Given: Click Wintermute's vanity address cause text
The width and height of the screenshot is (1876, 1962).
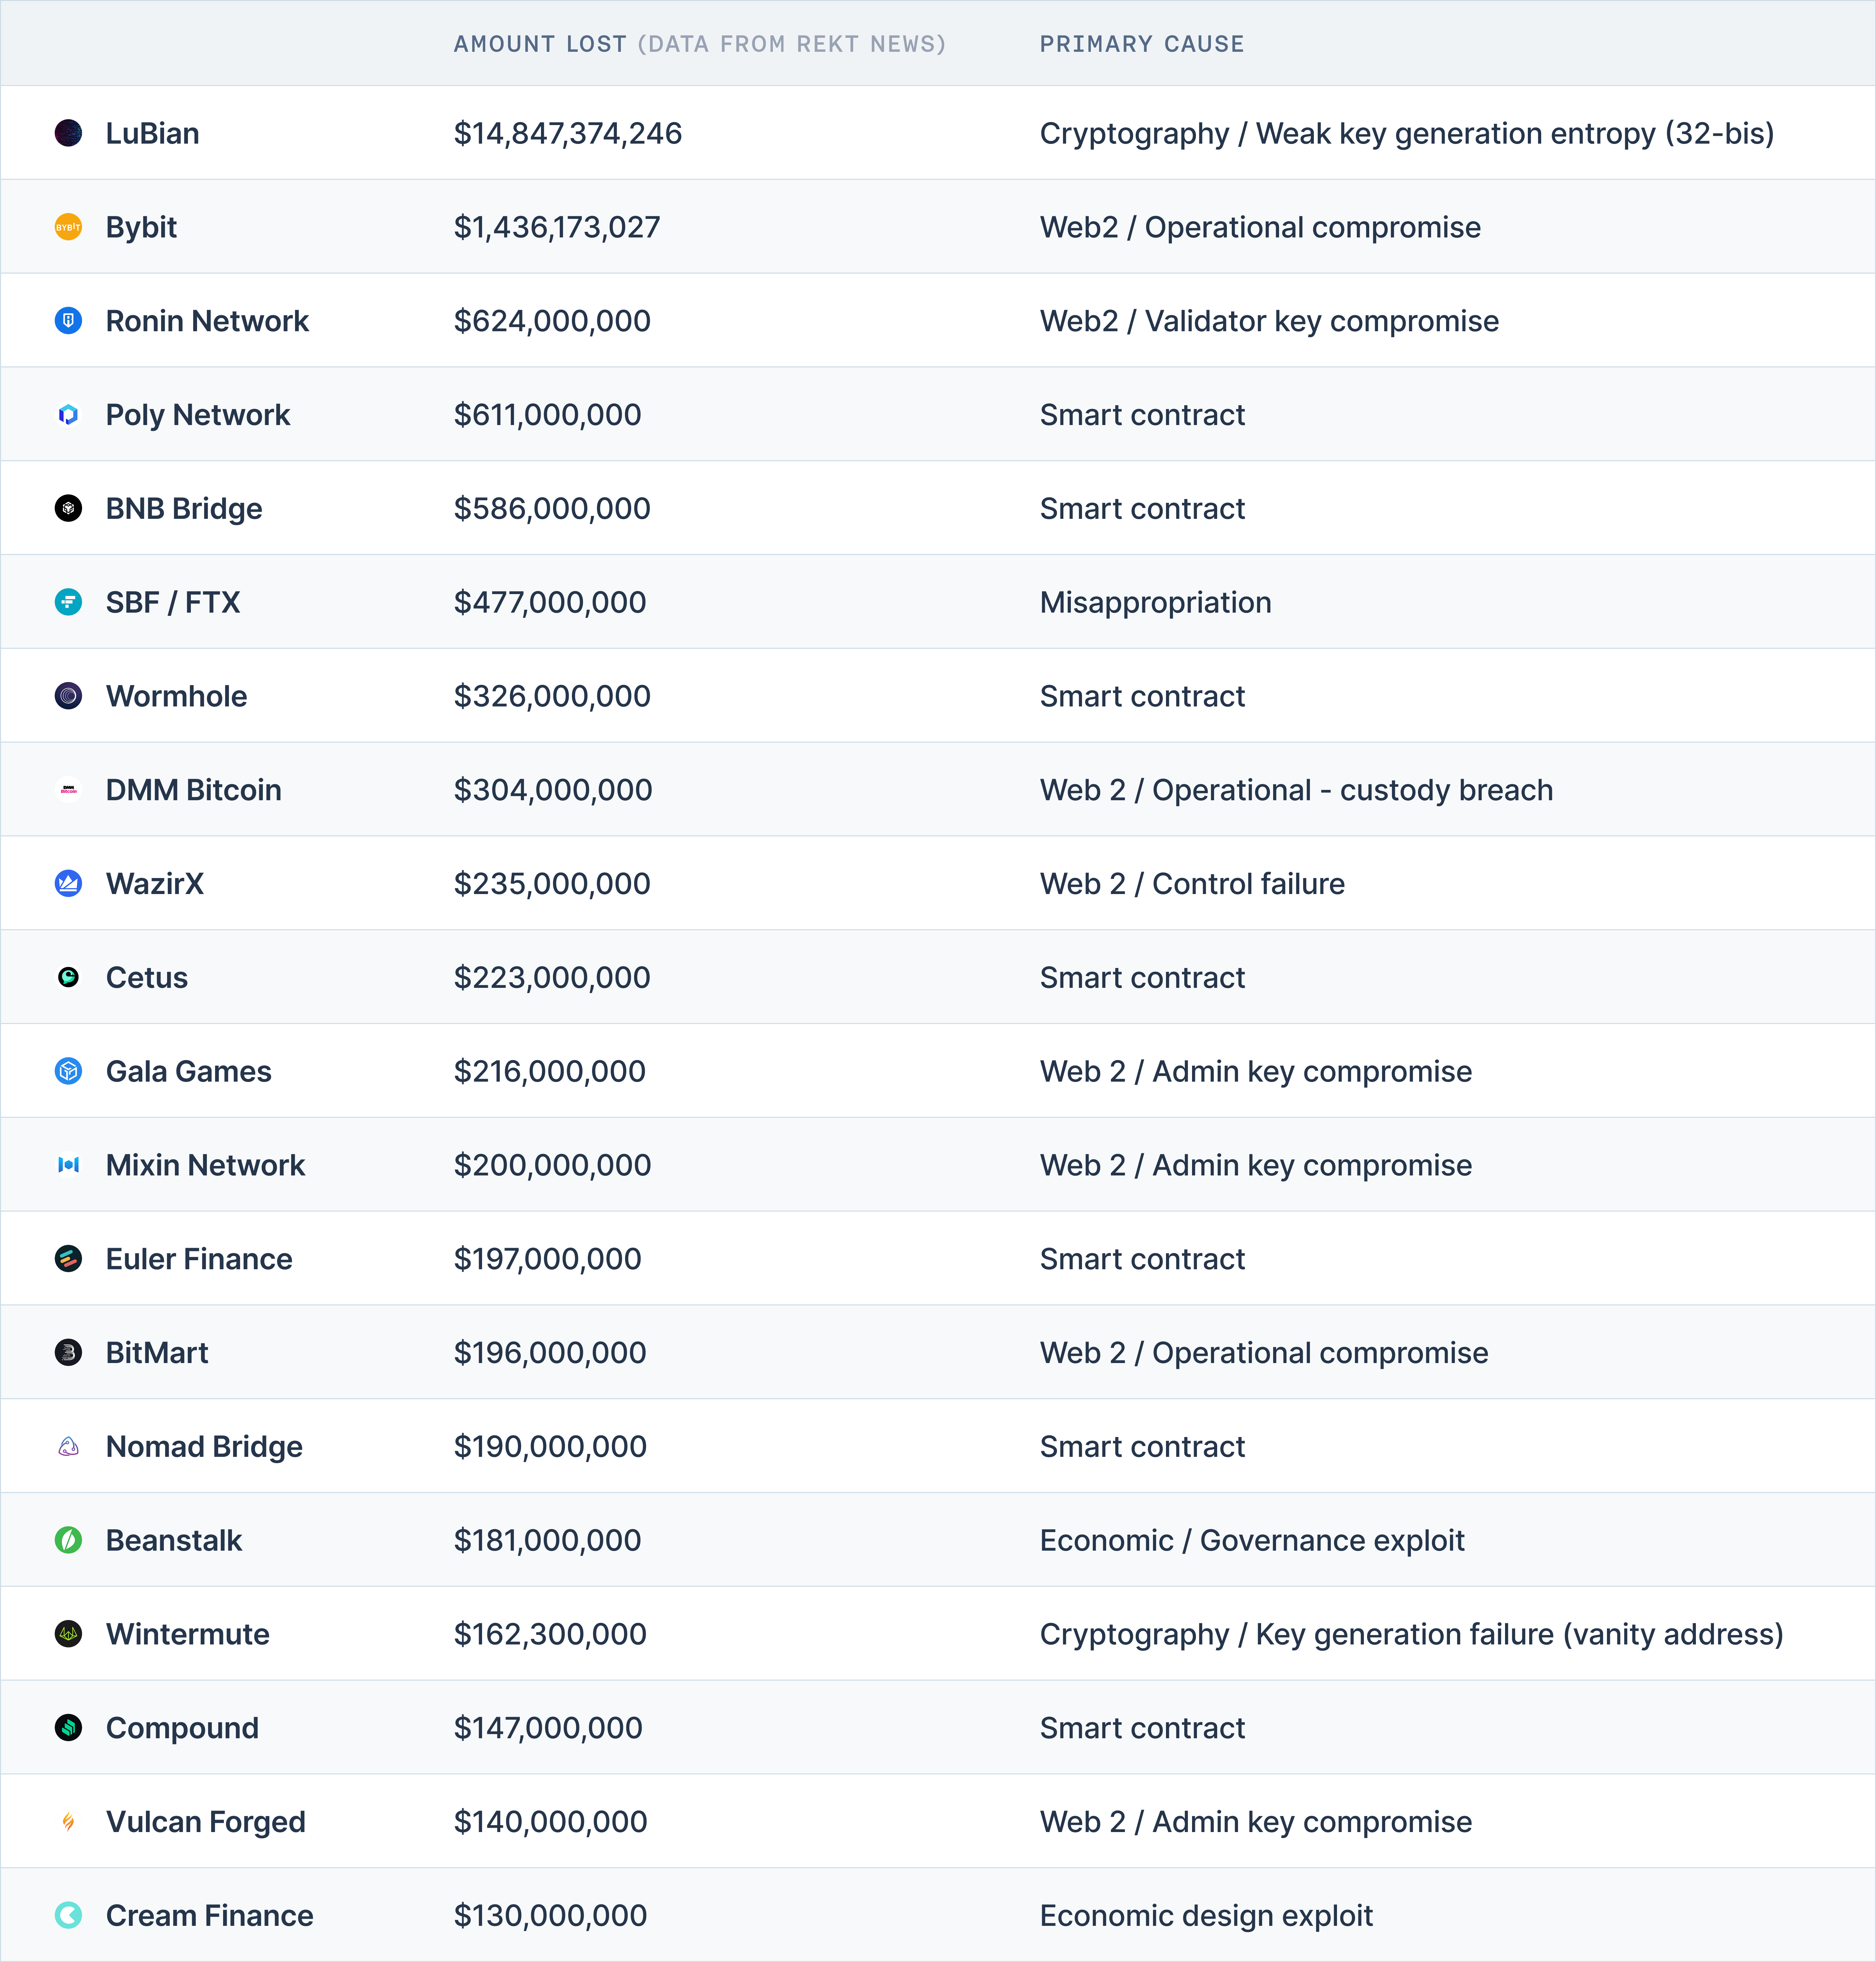Looking at the screenshot, I should tap(1411, 1634).
